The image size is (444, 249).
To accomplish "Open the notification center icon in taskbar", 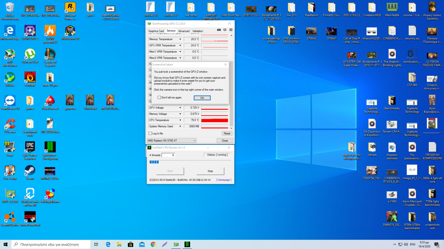I will [x=437, y=245].
